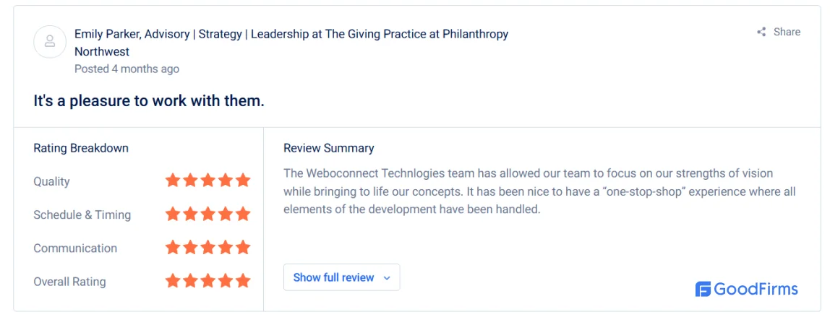Screen dimensions: 830x317
Task: Click the chevron beside Show full review
Action: click(386, 278)
